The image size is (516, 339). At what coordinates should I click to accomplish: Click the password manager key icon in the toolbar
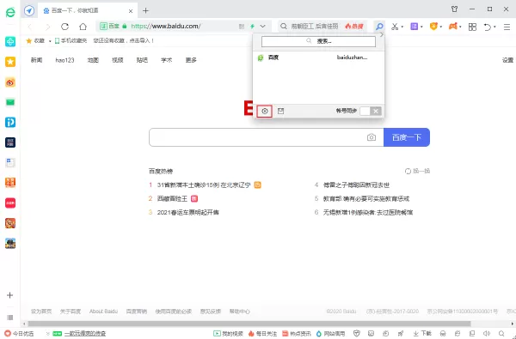[x=379, y=27]
